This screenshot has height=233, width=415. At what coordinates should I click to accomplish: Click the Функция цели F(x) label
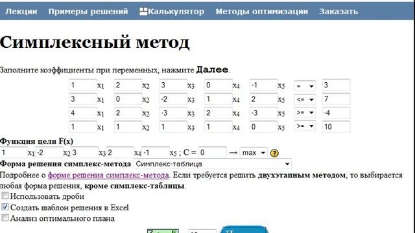[36, 141]
